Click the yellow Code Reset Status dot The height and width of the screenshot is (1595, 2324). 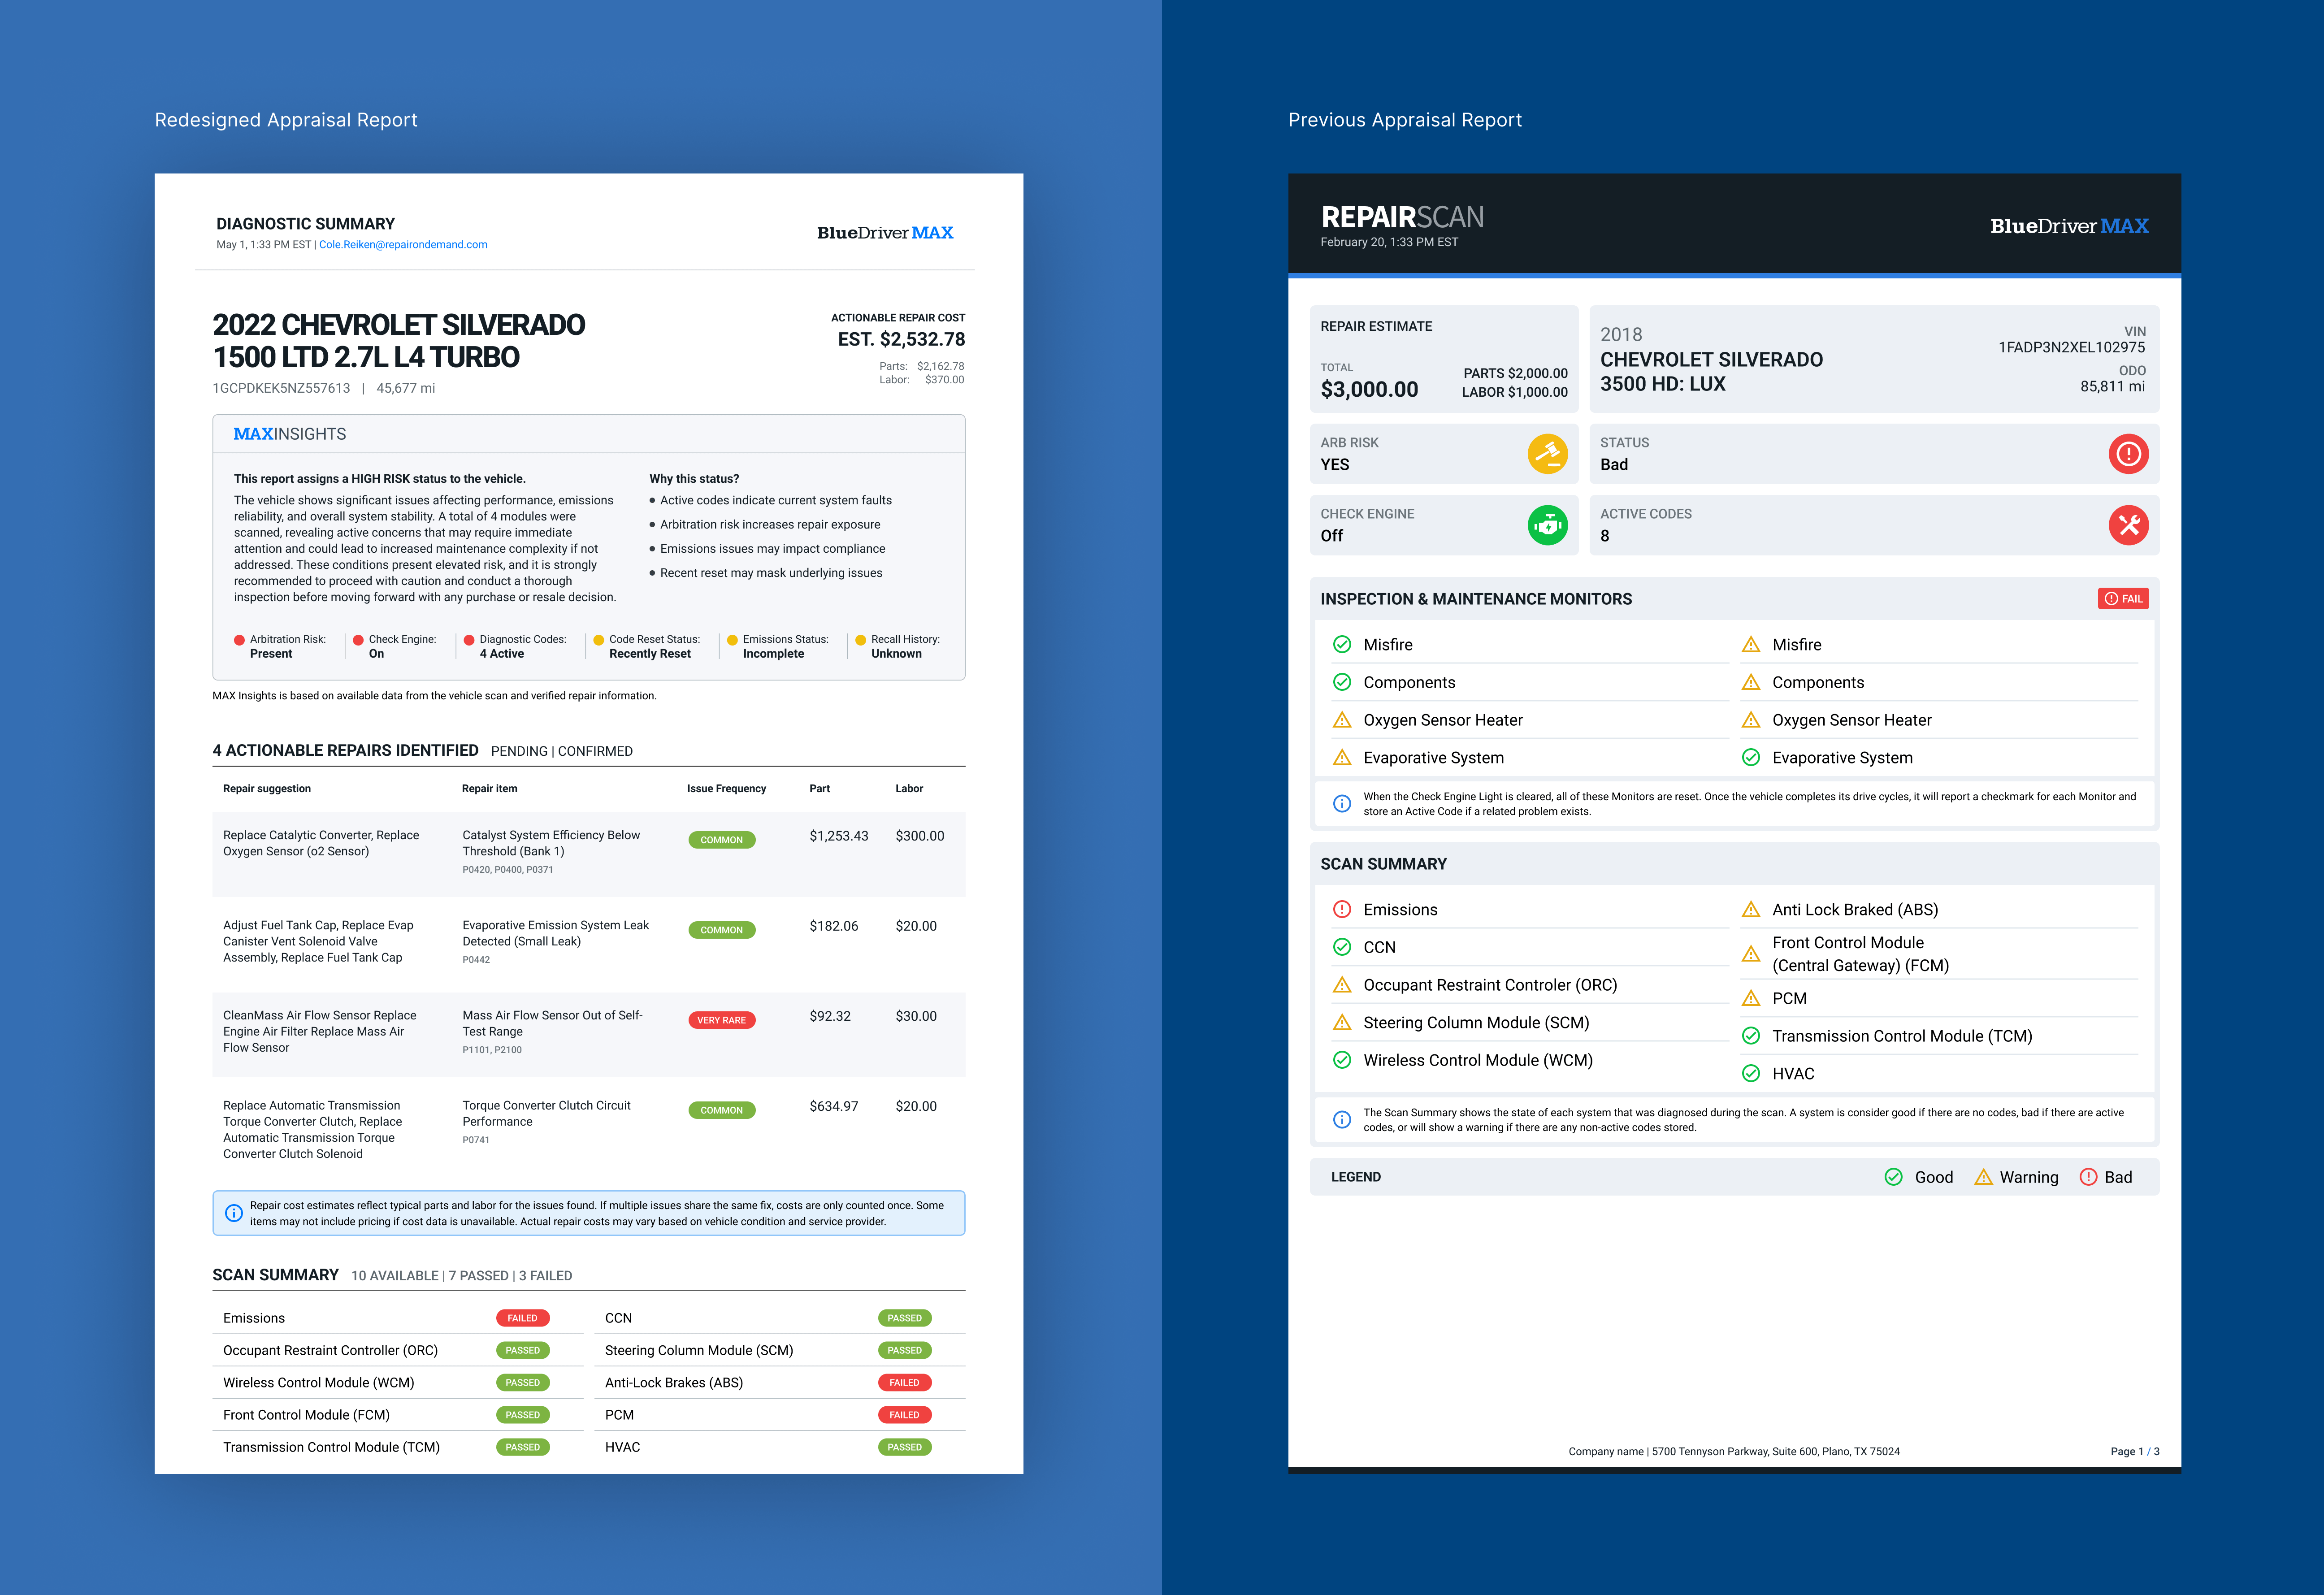(598, 640)
